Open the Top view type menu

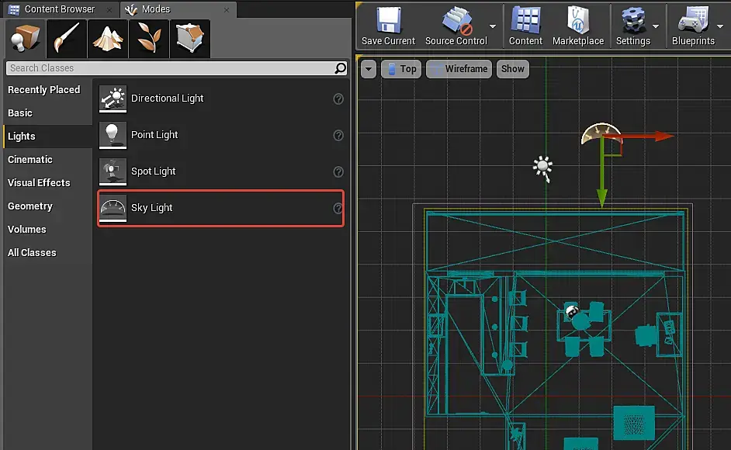pyautogui.click(x=401, y=69)
